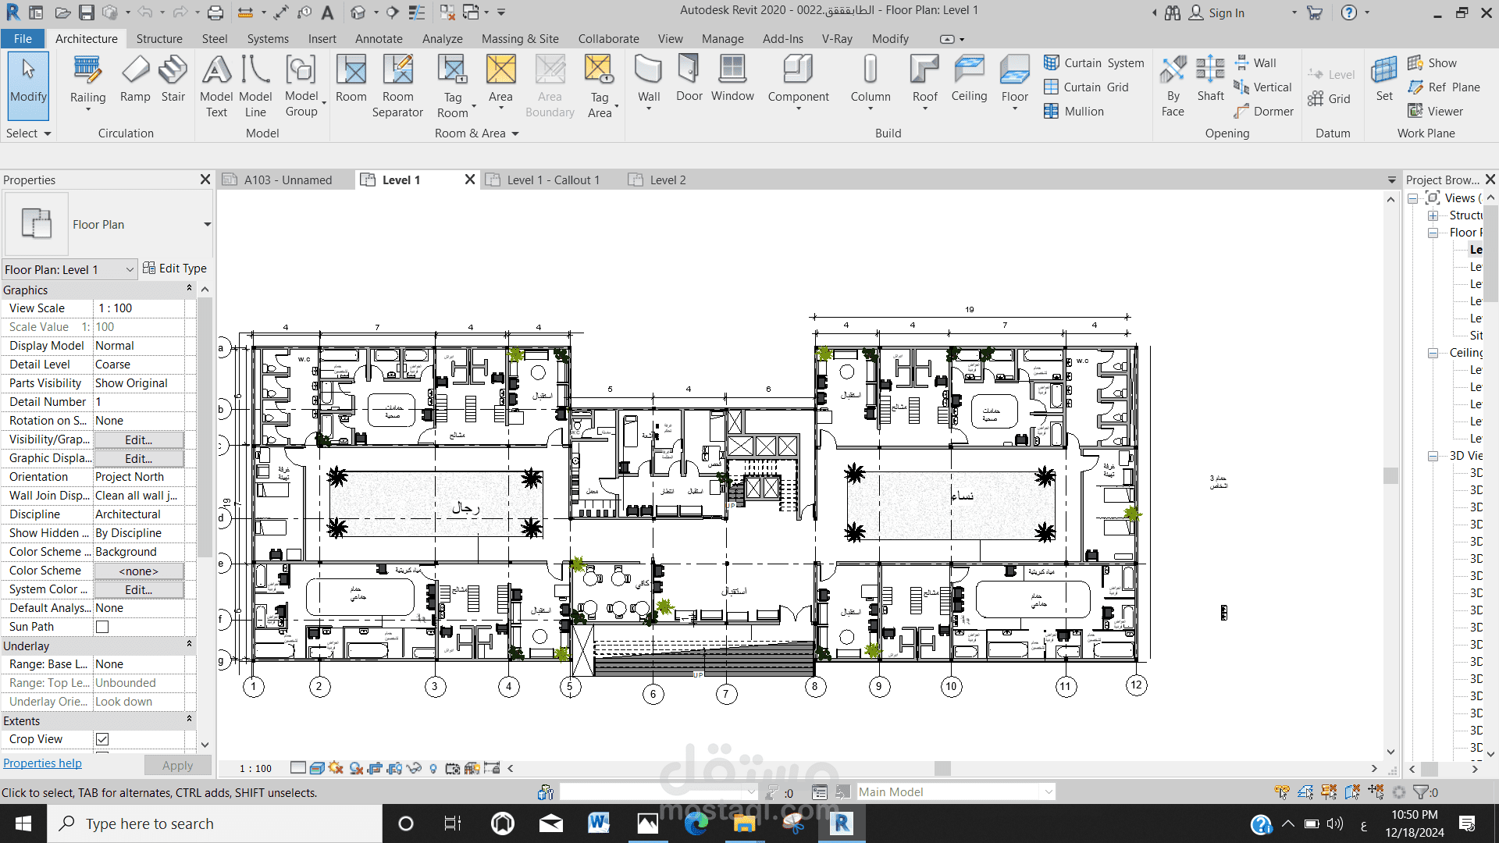Viewport: 1499px width, 843px height.
Task: Click the Shaft opening tool
Action: click(x=1210, y=78)
